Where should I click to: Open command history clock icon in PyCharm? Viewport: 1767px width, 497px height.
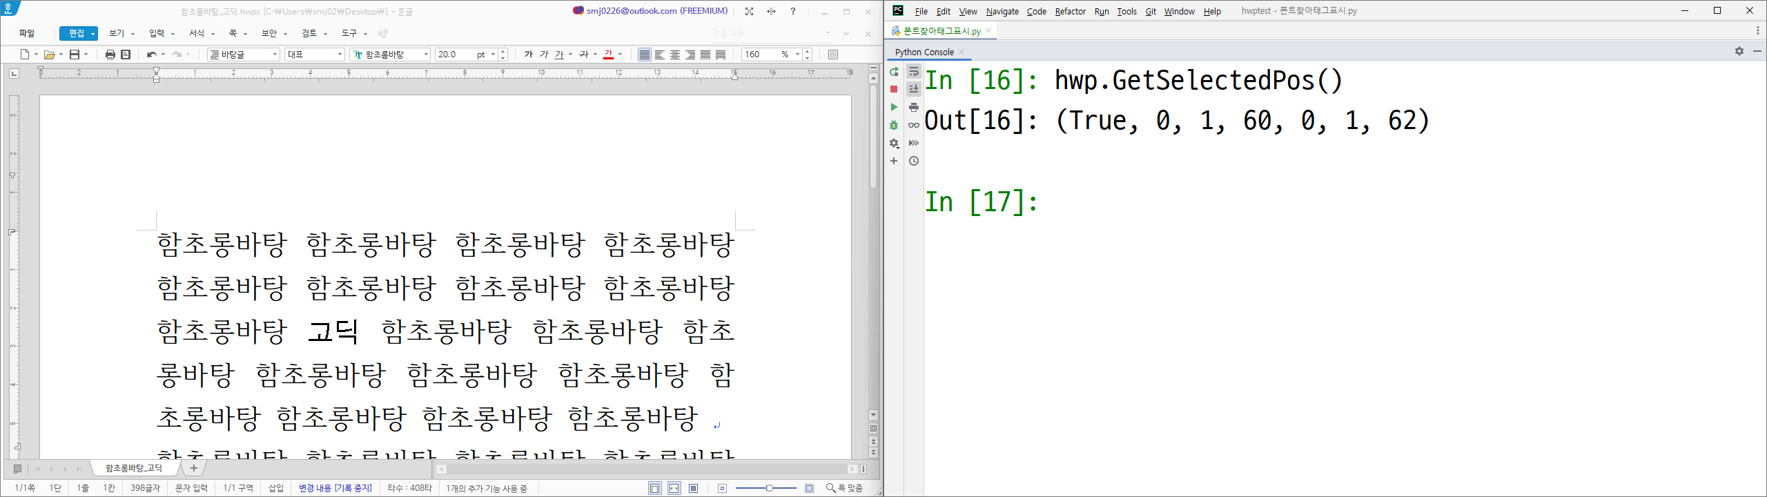[x=914, y=161]
